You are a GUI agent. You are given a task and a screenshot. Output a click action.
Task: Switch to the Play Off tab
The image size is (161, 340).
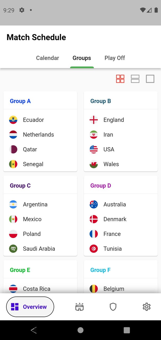pyautogui.click(x=115, y=58)
